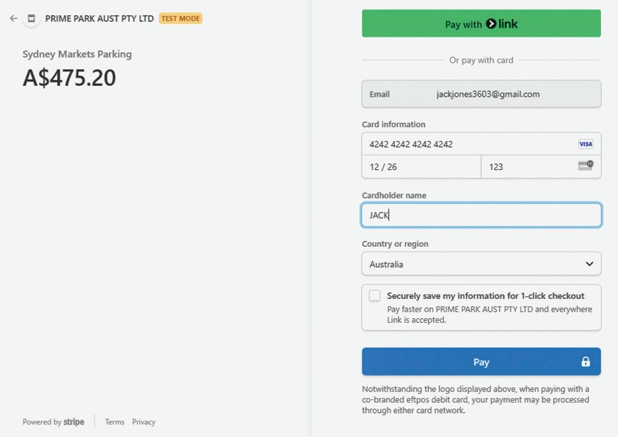The image size is (618, 437).
Task: Open the Terms link
Action: [x=115, y=422]
